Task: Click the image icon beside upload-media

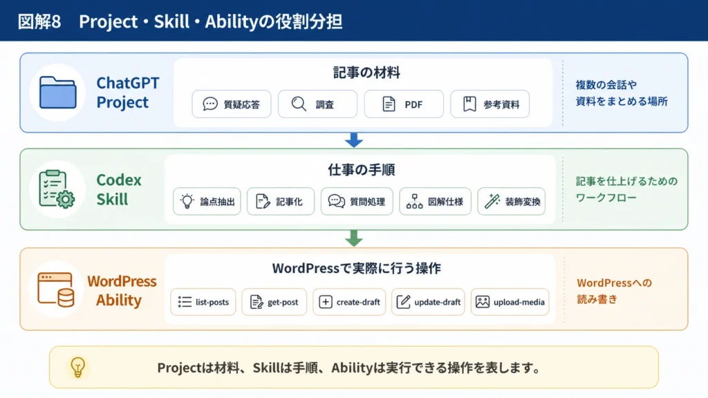Action: (482, 302)
